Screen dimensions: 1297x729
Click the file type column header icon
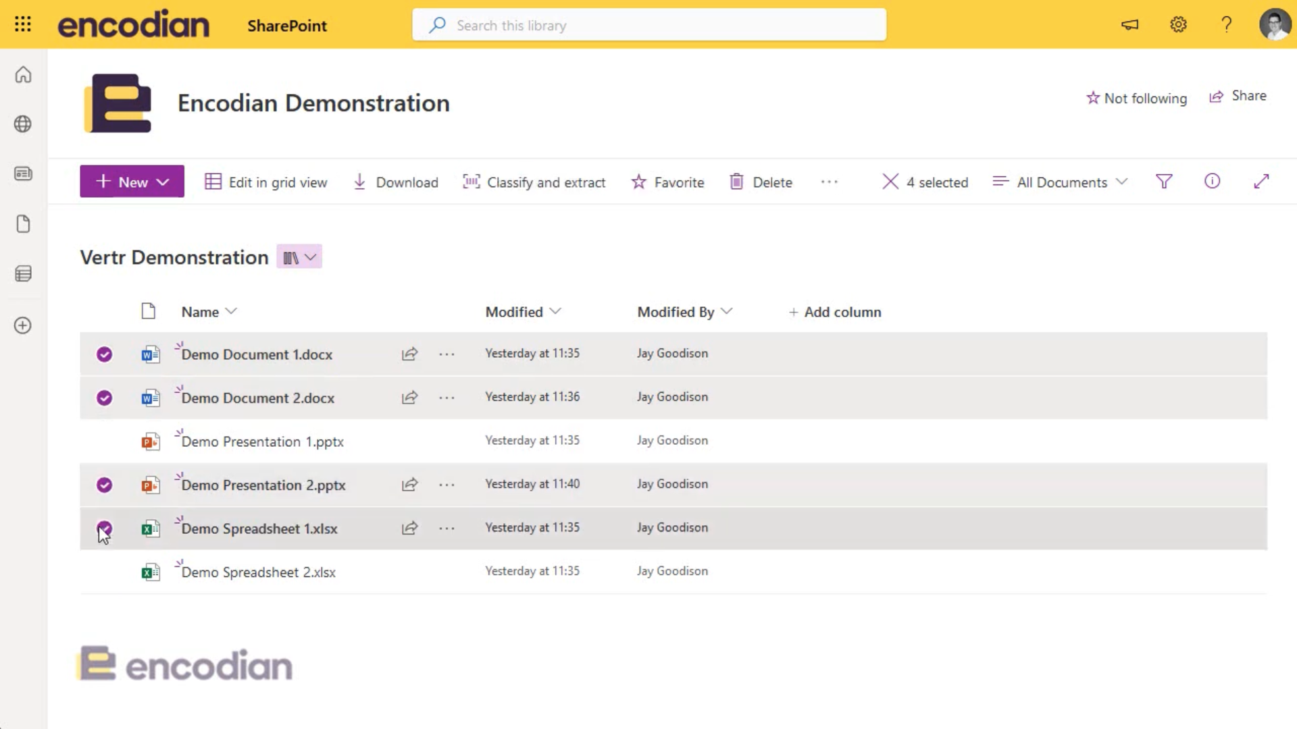(149, 311)
